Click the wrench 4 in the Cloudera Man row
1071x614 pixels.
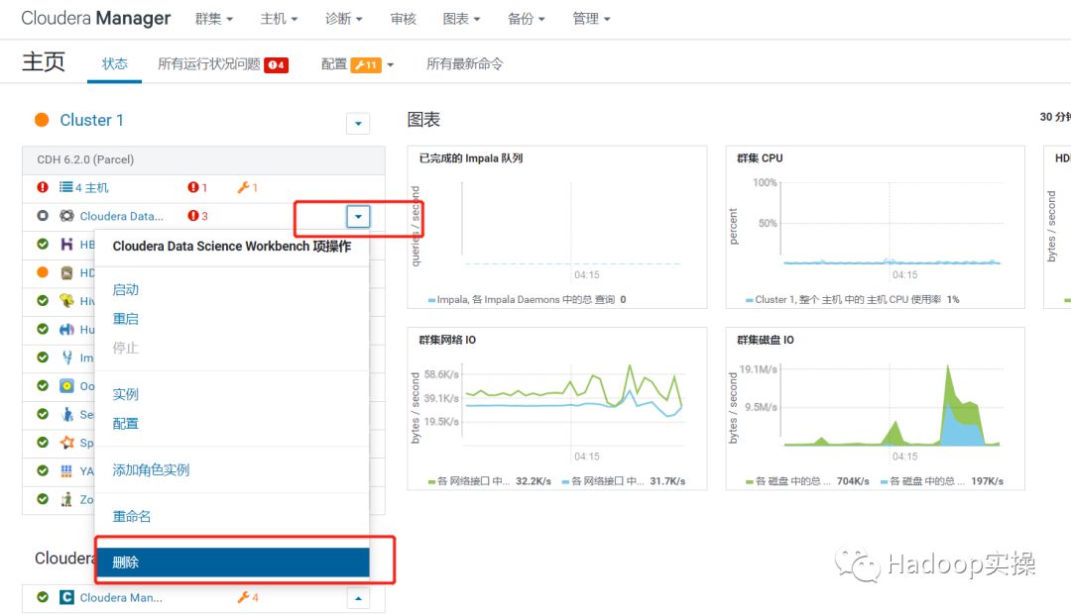pyautogui.click(x=247, y=597)
